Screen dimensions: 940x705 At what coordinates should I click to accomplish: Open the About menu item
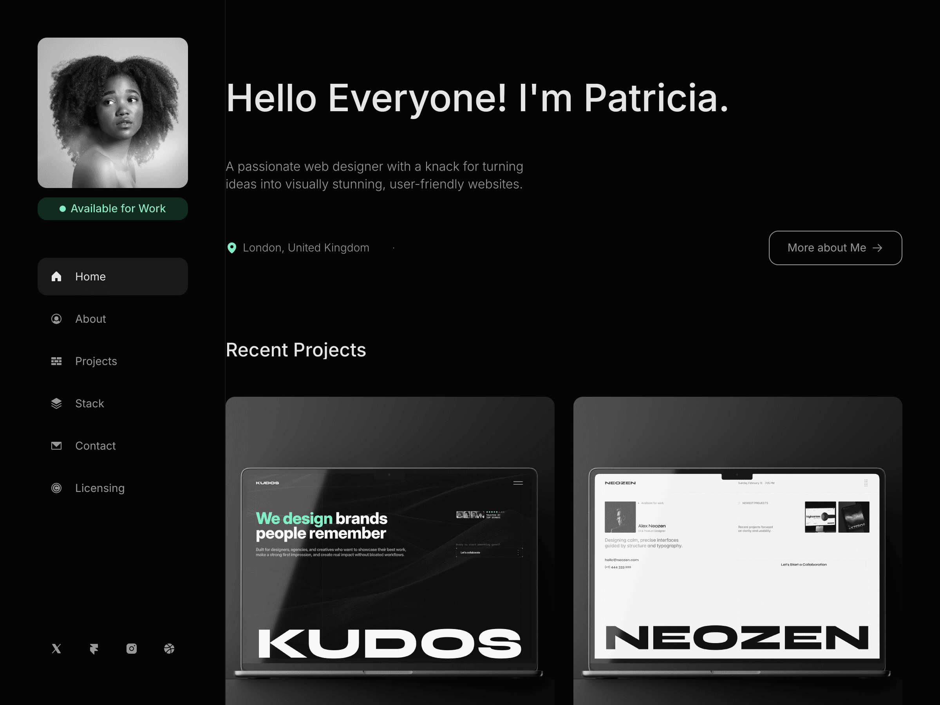pyautogui.click(x=90, y=319)
